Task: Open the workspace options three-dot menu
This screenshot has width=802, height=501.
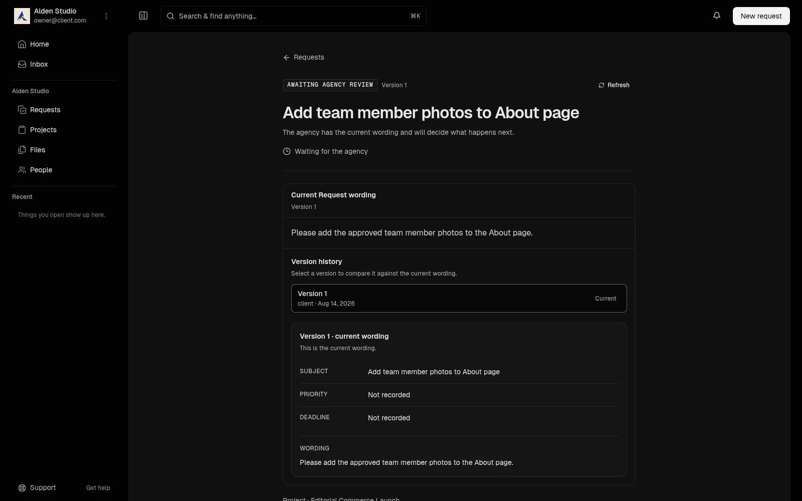Action: (106, 16)
